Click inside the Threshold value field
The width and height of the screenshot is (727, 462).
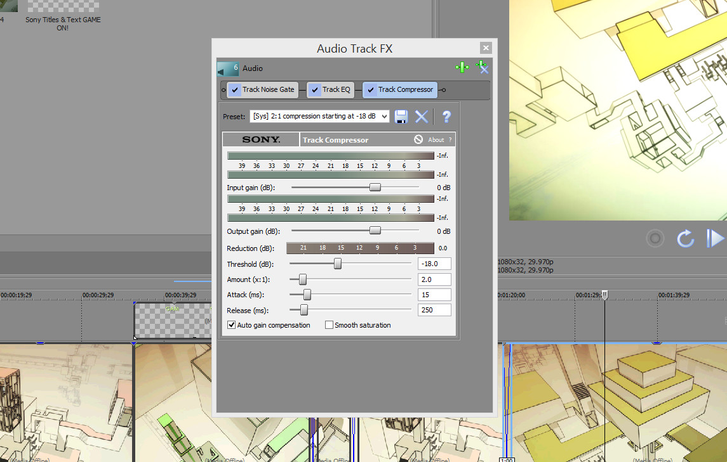click(x=434, y=264)
